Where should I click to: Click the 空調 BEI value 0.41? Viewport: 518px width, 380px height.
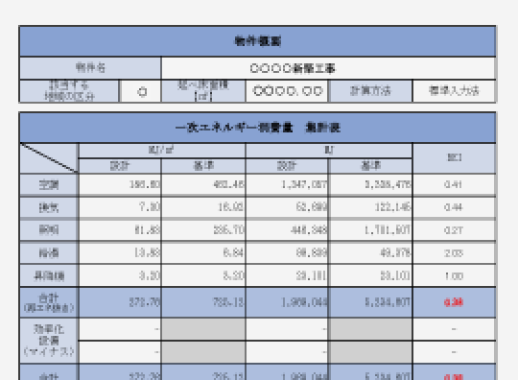[x=455, y=184]
